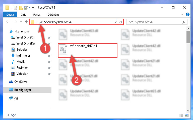Switch to details view icon in status bar
The width and height of the screenshot is (193, 120).
(x=181, y=115)
